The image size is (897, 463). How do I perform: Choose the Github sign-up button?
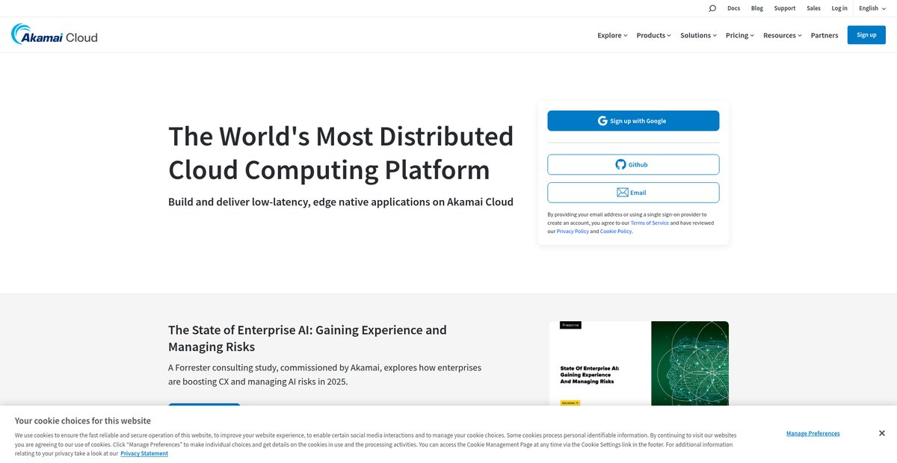(633, 164)
